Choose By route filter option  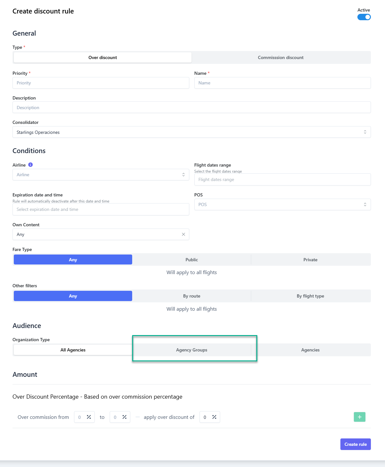[x=192, y=296]
